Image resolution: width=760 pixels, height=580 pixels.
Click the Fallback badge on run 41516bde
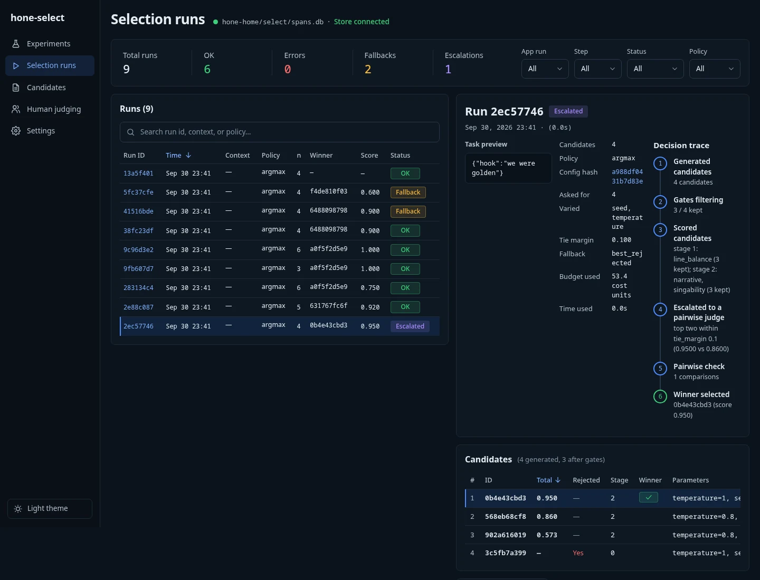(x=408, y=211)
